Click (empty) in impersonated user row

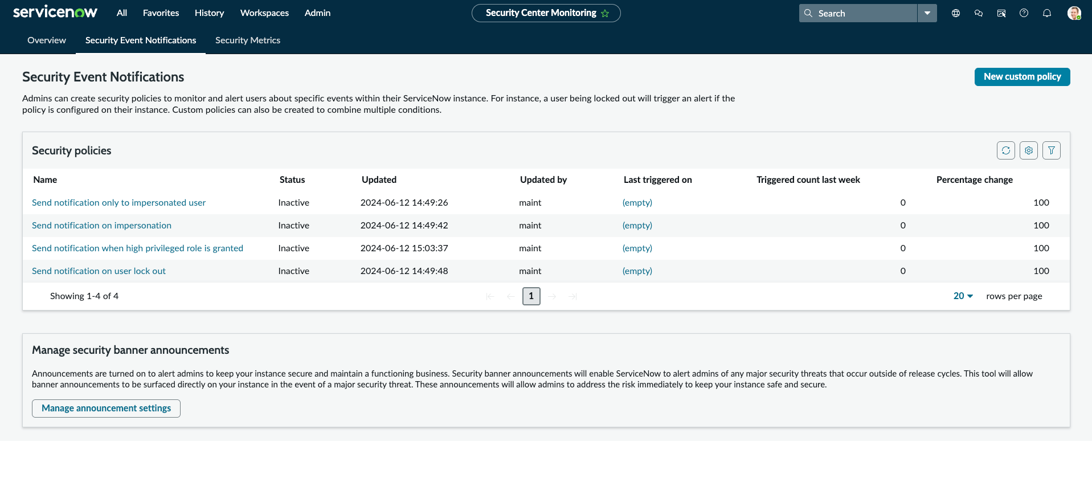[637, 203]
